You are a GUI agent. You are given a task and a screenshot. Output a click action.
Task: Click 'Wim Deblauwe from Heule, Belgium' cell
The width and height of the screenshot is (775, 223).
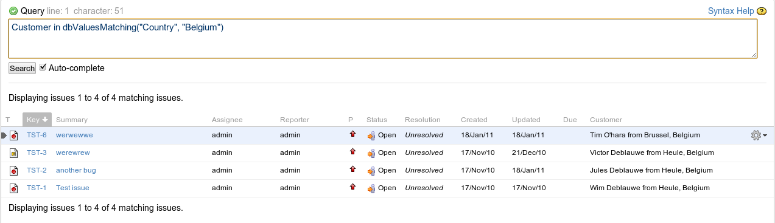coord(650,188)
